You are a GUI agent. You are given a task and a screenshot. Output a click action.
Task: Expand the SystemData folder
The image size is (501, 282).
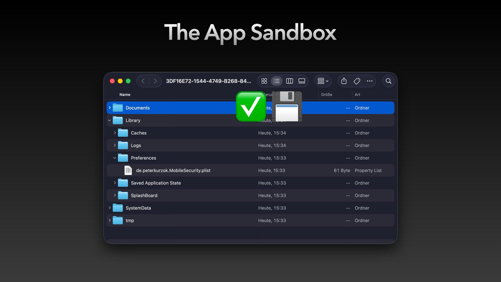(110, 208)
